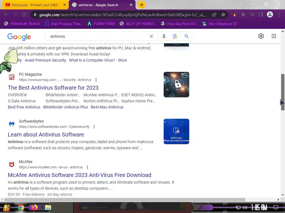
Task: Click G Data Antivirus text
Action: 22,101
